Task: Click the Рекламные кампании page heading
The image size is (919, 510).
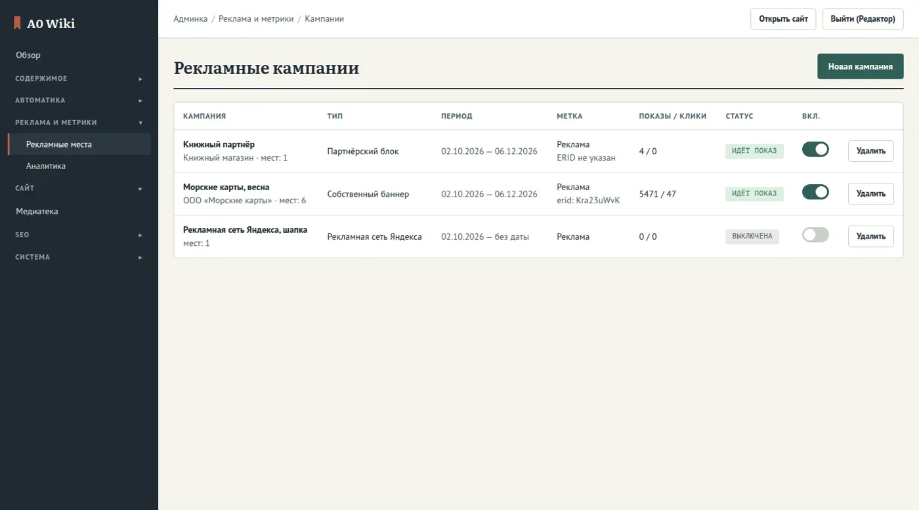Action: click(267, 68)
